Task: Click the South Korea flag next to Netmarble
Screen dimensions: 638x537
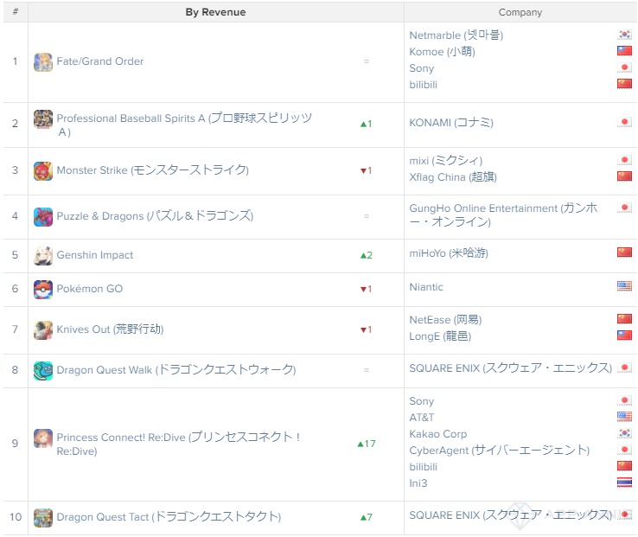Action: click(x=624, y=35)
